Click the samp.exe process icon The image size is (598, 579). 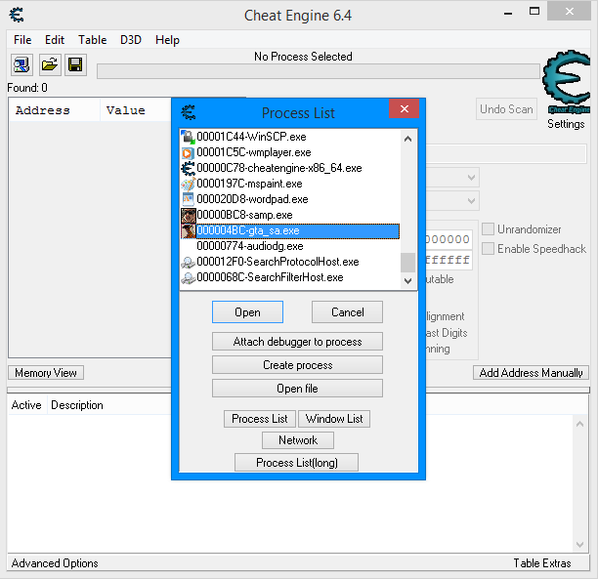188,216
